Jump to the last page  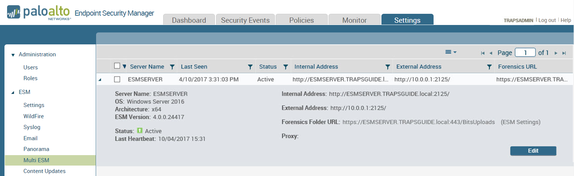point(564,53)
